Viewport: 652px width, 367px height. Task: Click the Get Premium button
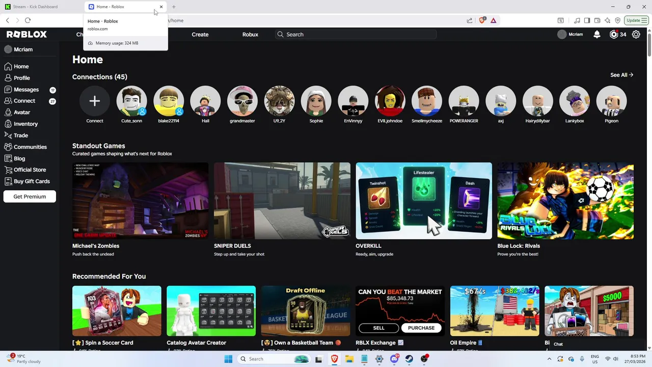click(x=30, y=196)
